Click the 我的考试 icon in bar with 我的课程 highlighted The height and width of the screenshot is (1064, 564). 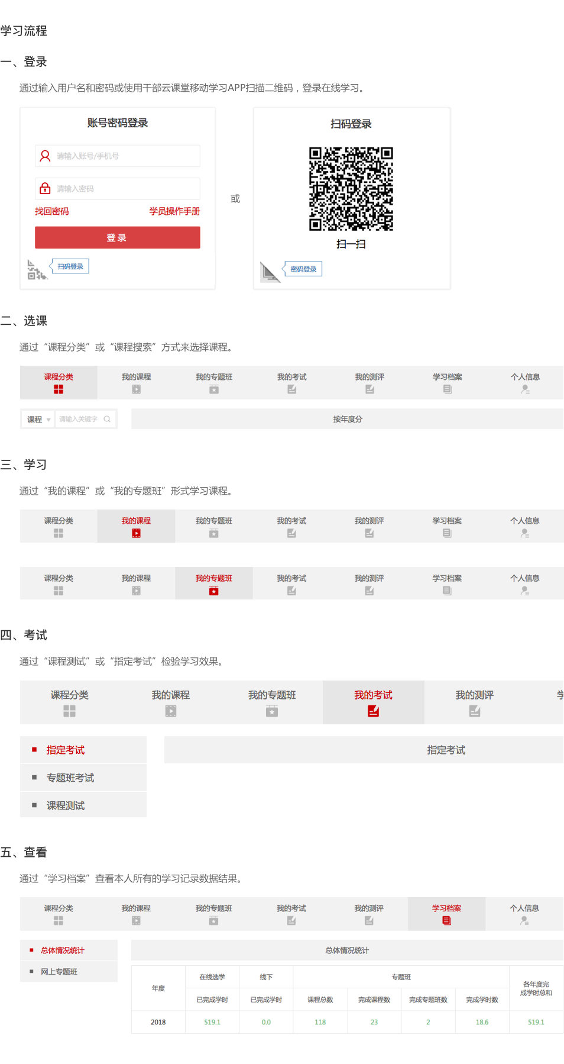click(291, 533)
